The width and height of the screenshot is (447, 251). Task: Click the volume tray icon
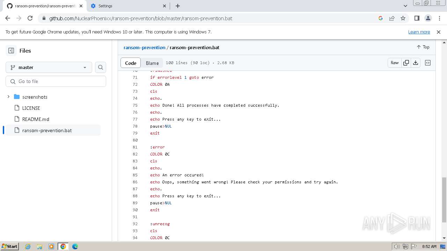coord(397,246)
